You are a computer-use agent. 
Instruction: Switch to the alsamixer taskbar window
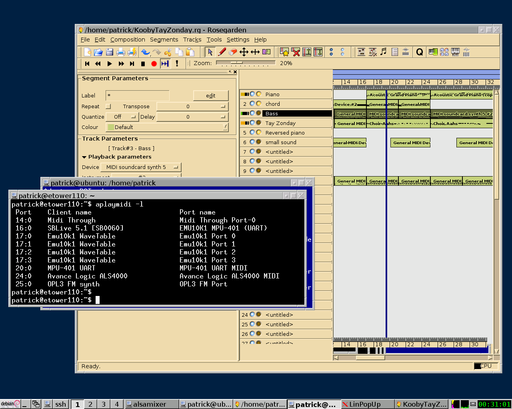click(151, 404)
